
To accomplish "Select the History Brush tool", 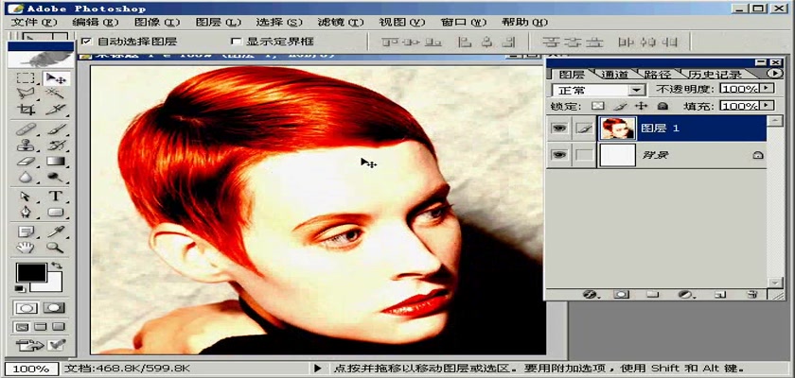I will click(55, 146).
